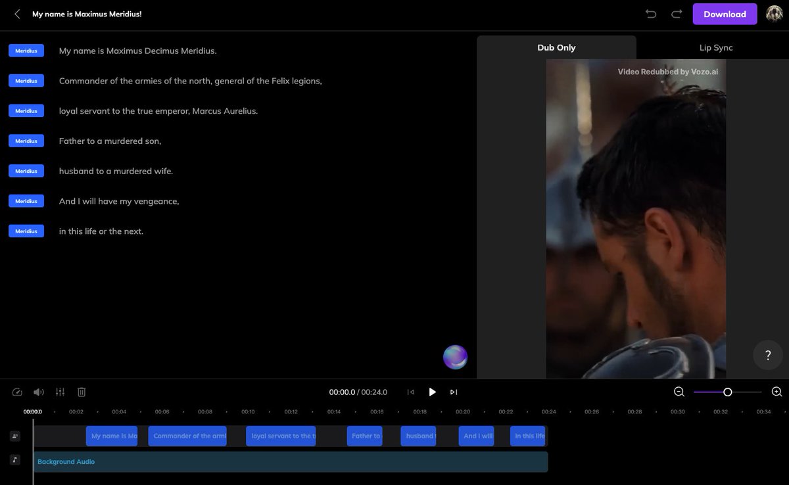Jump to the previous segment
The width and height of the screenshot is (789, 485).
(x=411, y=392)
